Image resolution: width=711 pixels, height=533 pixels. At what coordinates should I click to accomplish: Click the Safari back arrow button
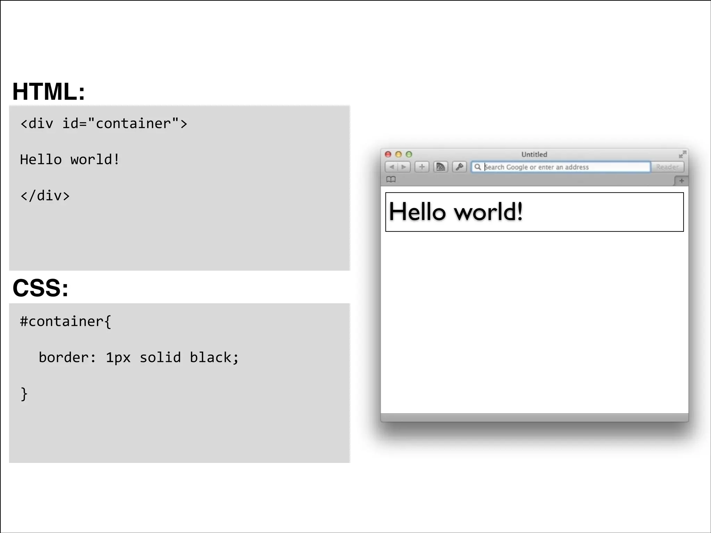click(391, 167)
